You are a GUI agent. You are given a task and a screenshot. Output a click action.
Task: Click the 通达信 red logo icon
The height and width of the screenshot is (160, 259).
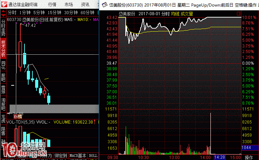point(4,4)
